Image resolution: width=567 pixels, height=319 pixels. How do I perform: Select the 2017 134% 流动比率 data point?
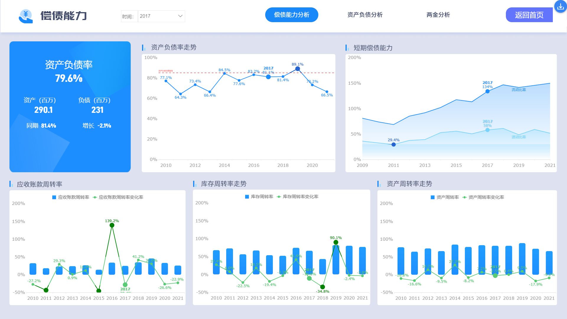click(488, 91)
